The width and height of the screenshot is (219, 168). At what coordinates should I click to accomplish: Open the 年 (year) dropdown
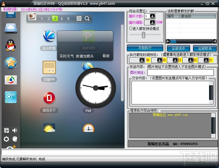[x=142, y=60]
